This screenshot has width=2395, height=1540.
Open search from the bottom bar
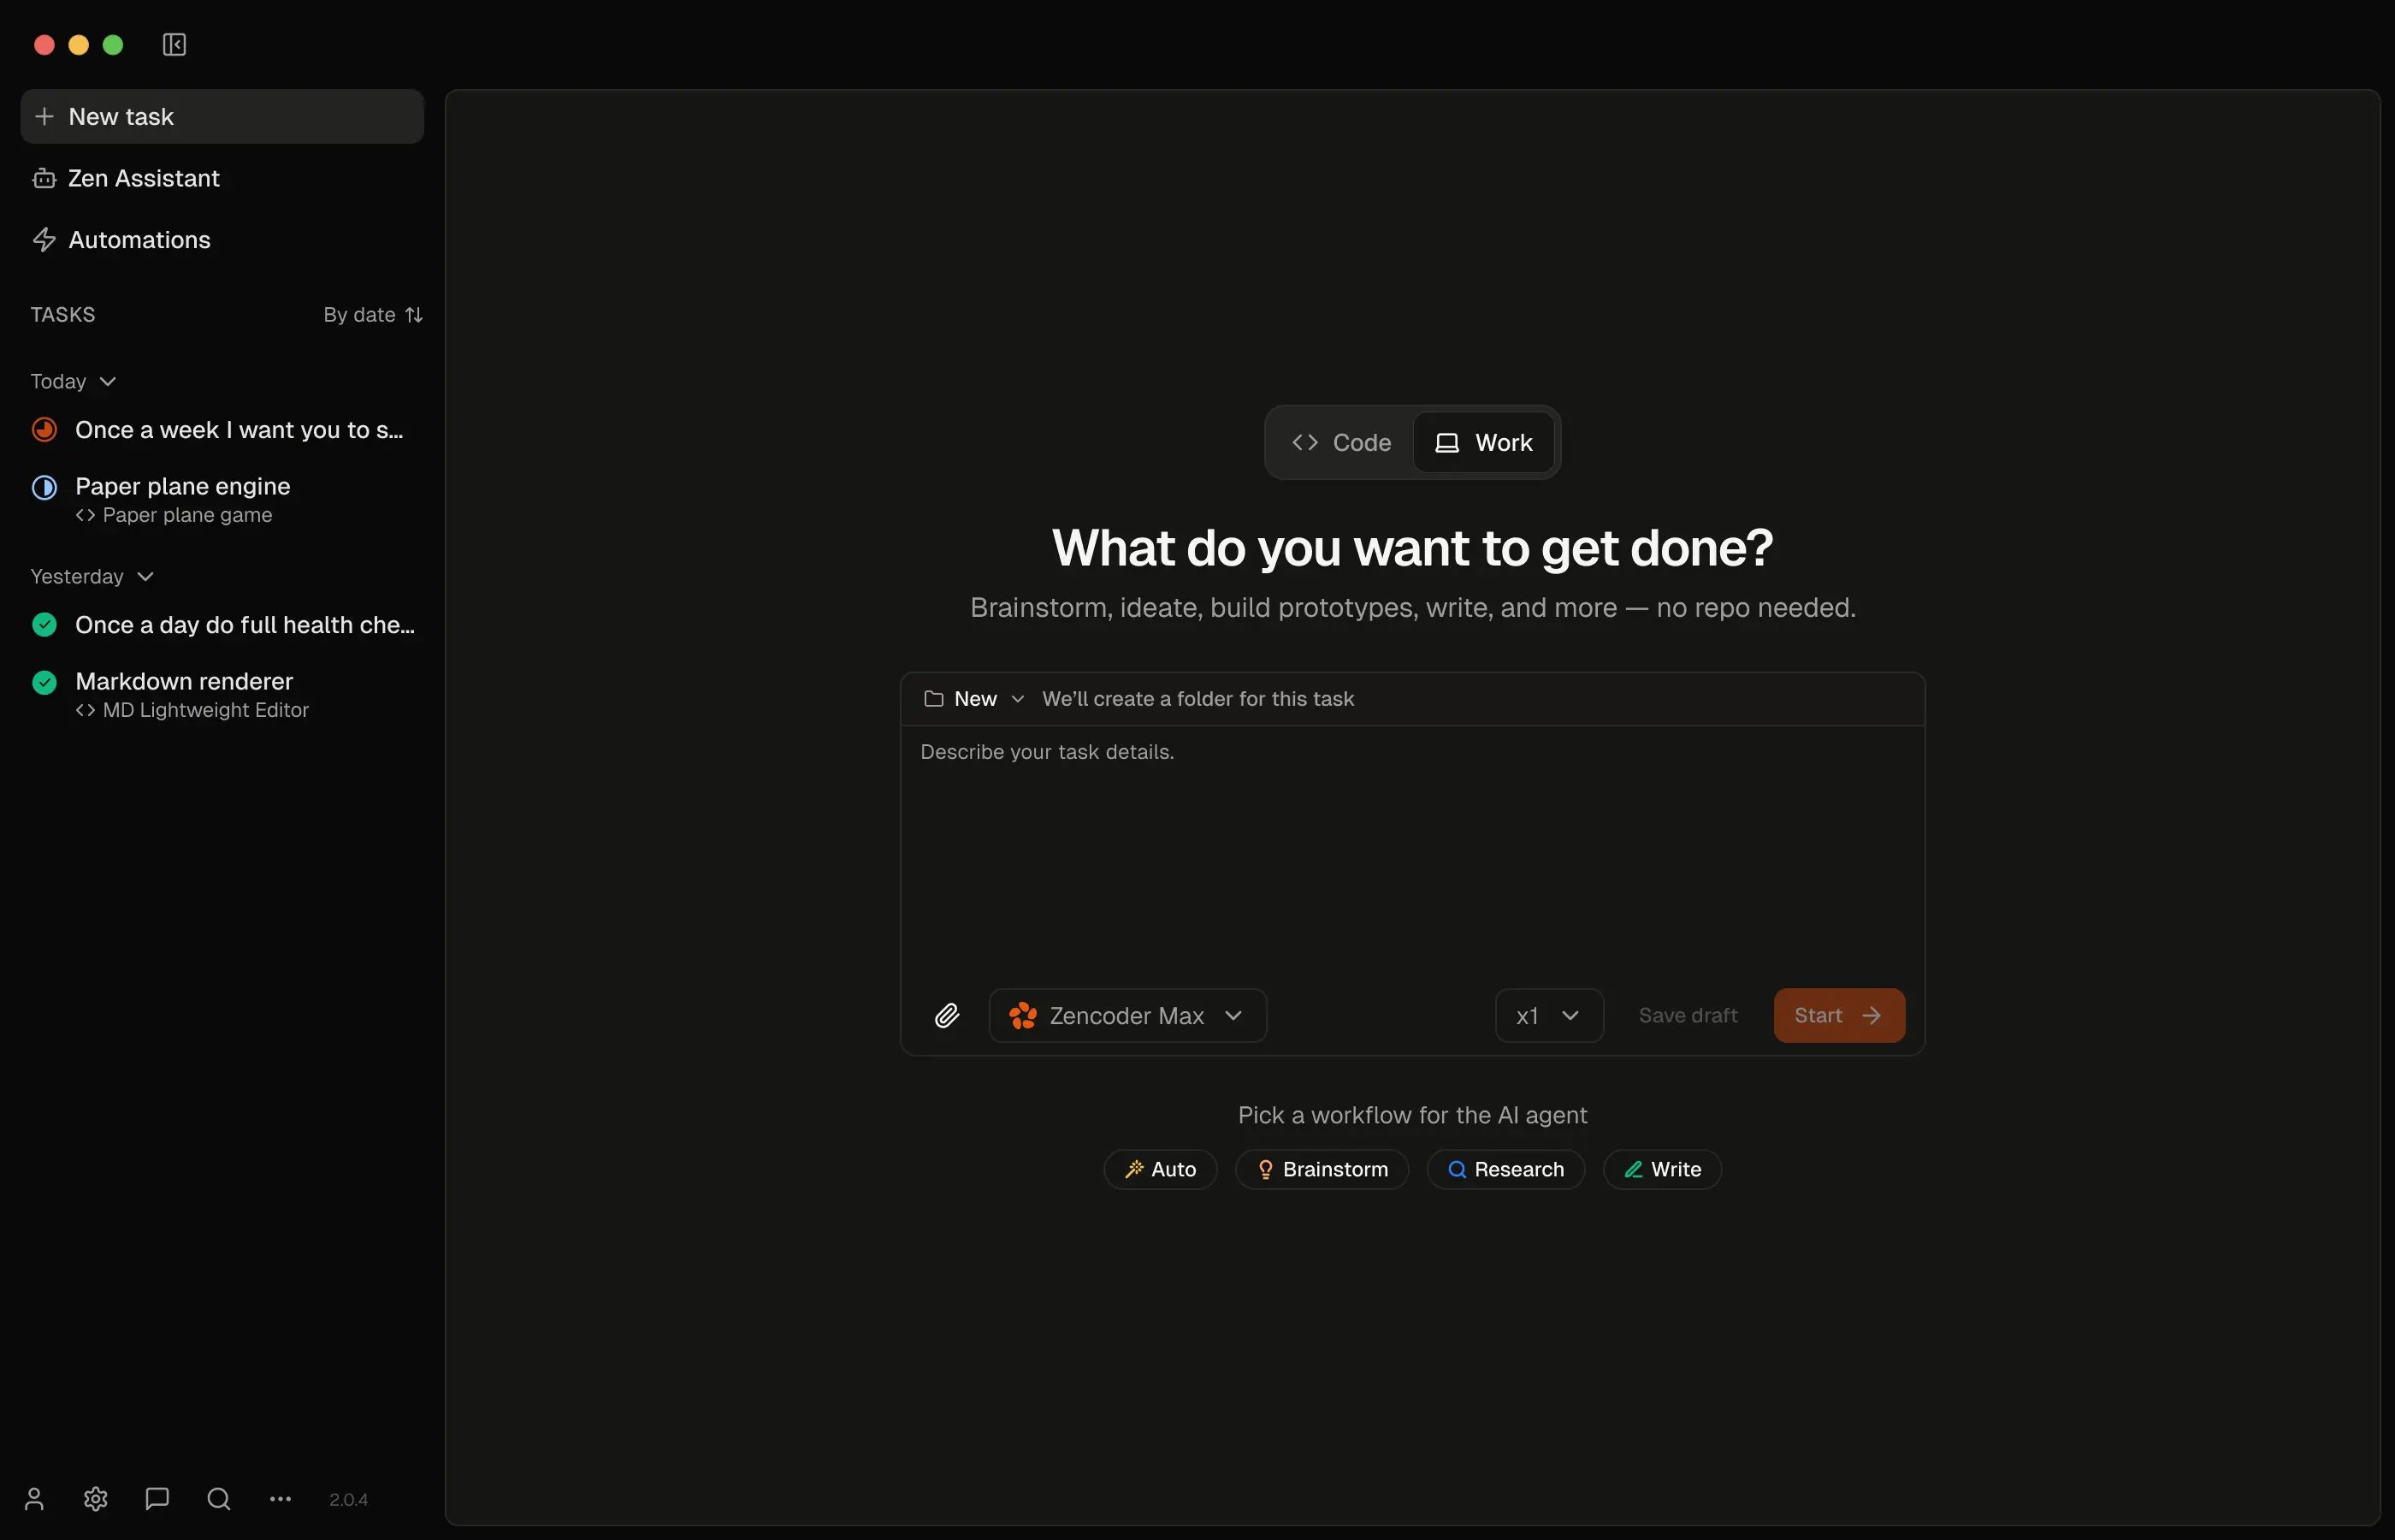click(217, 1498)
